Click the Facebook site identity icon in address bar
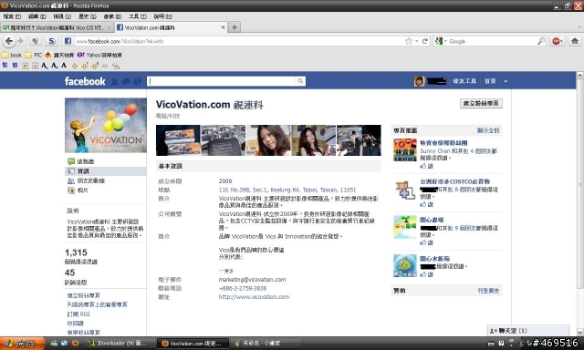Screen dimensions: 584x350 pos(68,41)
